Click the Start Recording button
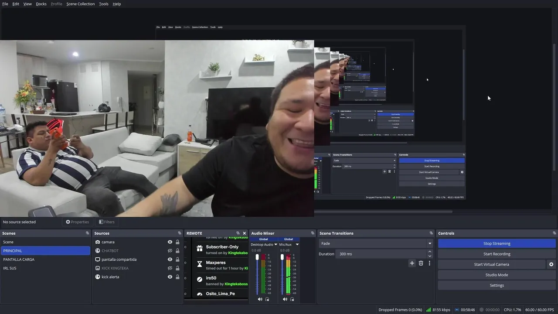Viewport: 558px width, 314px height. coord(497,254)
